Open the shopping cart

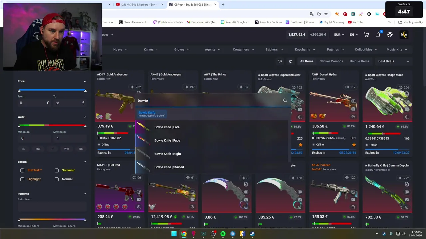click(x=366, y=35)
